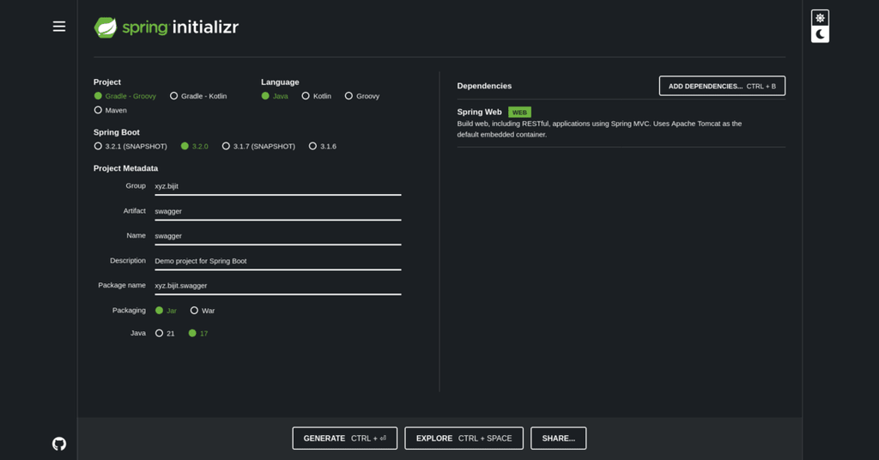The width and height of the screenshot is (879, 460).
Task: Click the Spring Web dependency entry
Action: [x=621, y=124]
